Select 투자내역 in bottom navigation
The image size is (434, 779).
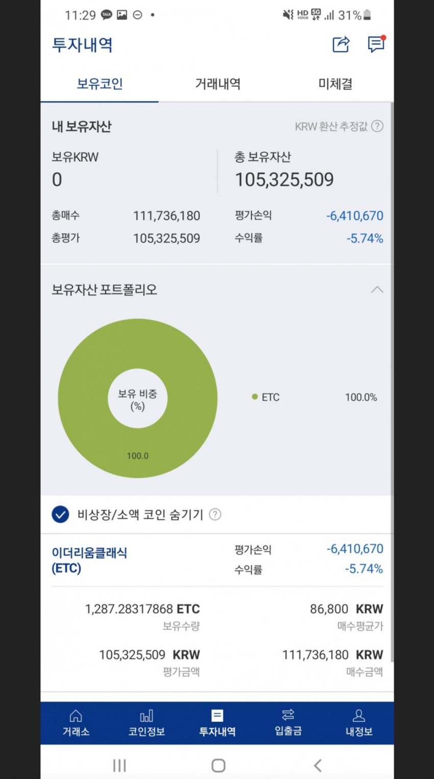coord(217,723)
